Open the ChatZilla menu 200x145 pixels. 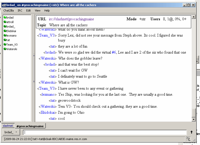(9, 11)
